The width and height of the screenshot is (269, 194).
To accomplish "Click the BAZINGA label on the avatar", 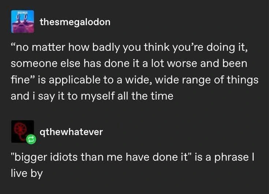I will (x=23, y=13).
